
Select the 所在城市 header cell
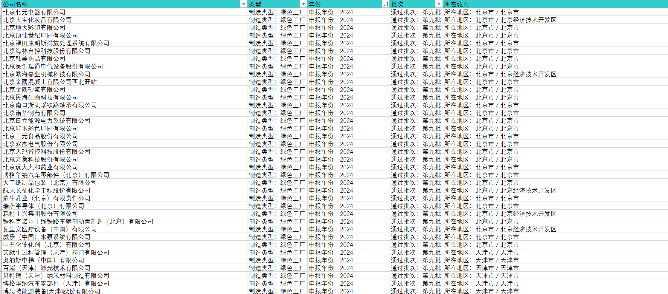(555, 4)
